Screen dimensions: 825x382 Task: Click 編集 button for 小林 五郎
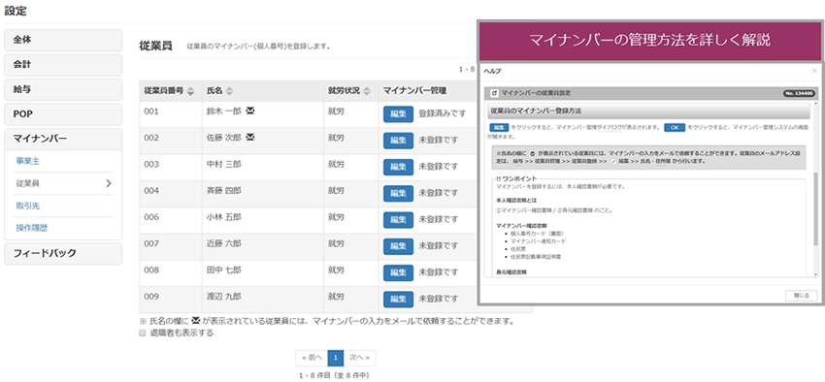[x=398, y=219]
